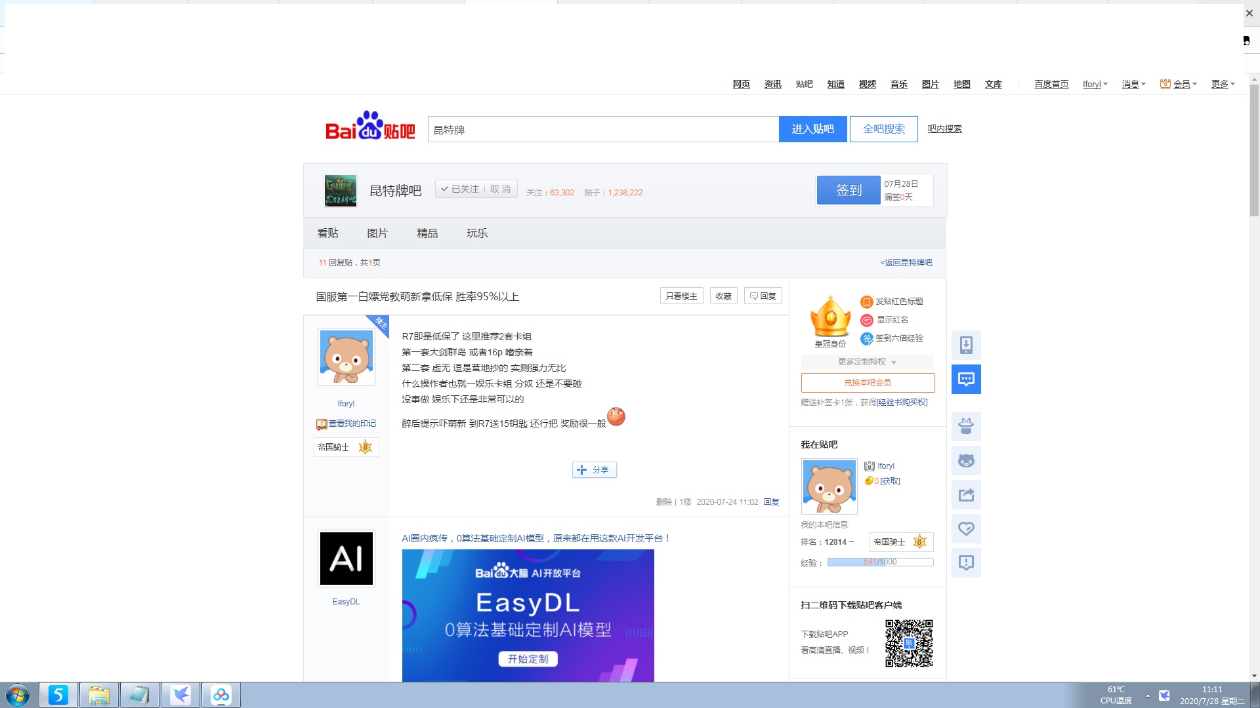Click 经验书购买权 link
This screenshot has height=708, width=1260.
point(902,403)
